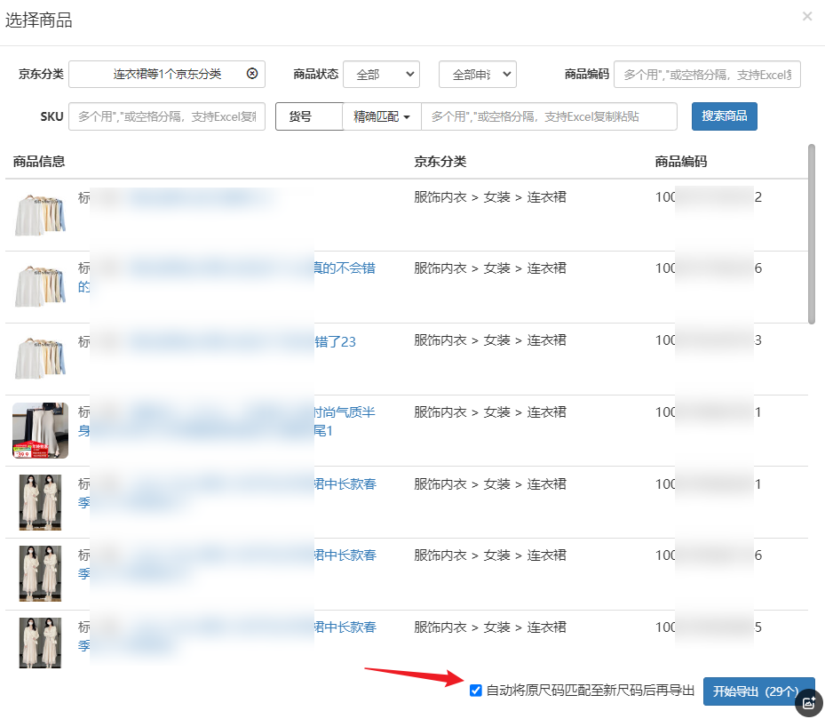The image size is (825, 719).
Task: Close the 选择商品 dialog
Action: (806, 16)
